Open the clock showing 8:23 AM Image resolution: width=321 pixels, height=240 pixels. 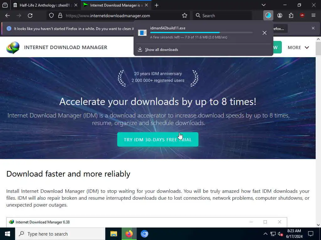tap(294, 234)
